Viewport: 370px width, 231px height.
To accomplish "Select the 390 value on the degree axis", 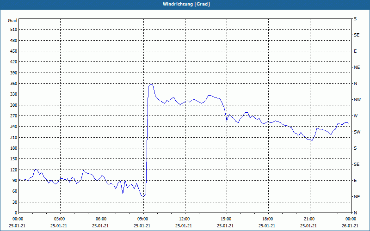I will (x=14, y=73).
